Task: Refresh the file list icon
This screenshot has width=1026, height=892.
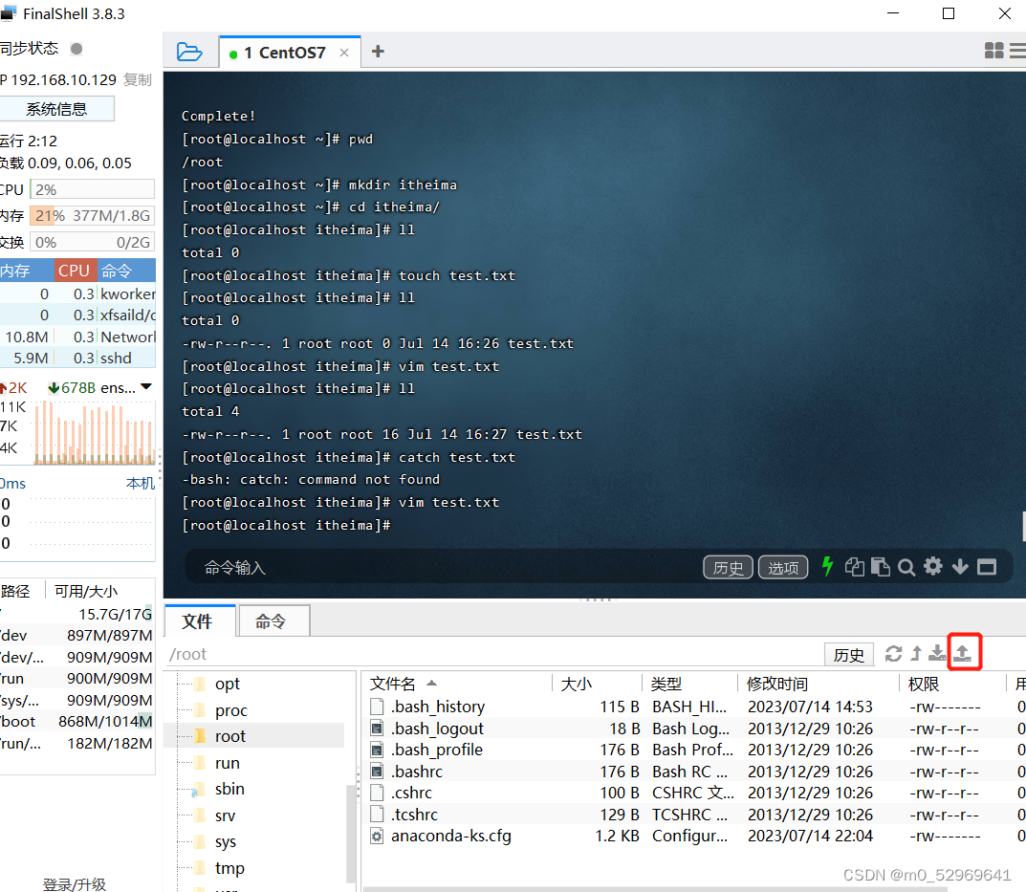Action: click(x=893, y=653)
